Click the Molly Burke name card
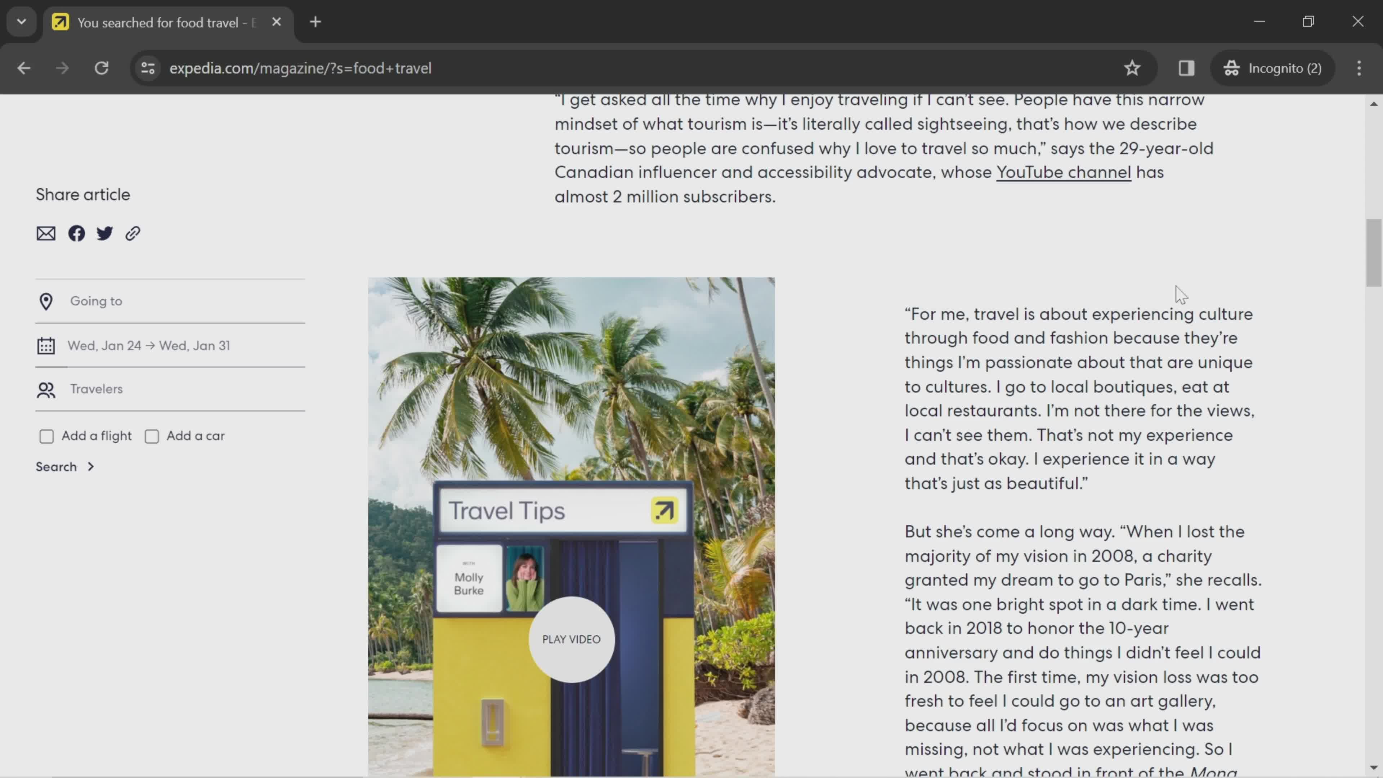 469,578
